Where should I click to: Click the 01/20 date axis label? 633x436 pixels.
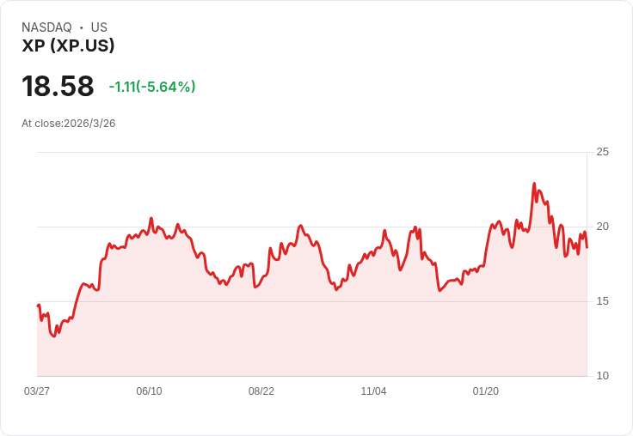[486, 391]
